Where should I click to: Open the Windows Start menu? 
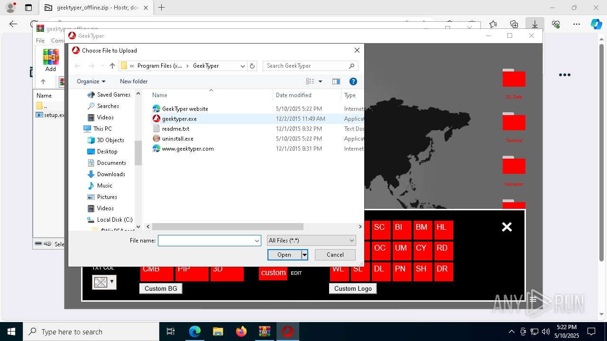(x=11, y=332)
